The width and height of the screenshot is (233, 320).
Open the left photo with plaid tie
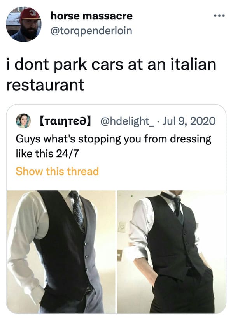coord(61,252)
